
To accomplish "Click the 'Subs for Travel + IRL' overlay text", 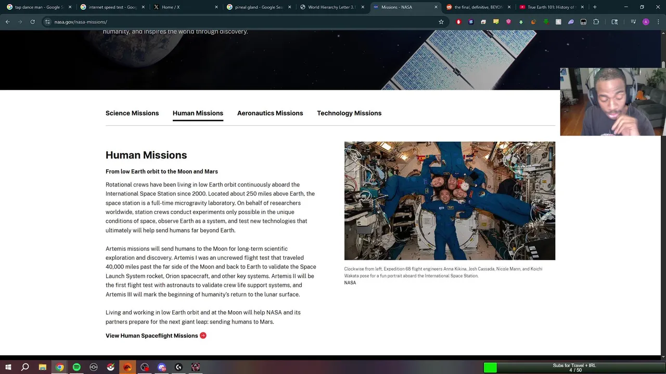I will click(x=574, y=366).
